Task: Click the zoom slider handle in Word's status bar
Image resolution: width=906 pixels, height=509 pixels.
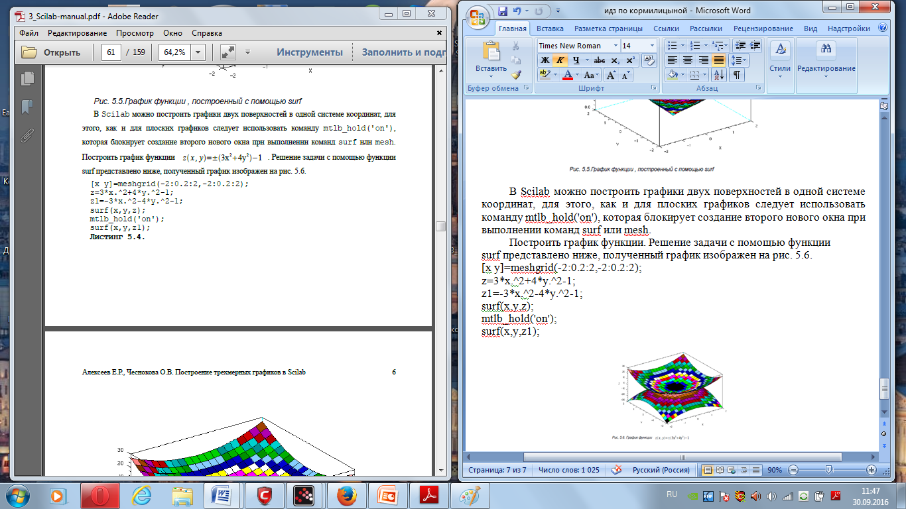Action: click(828, 470)
